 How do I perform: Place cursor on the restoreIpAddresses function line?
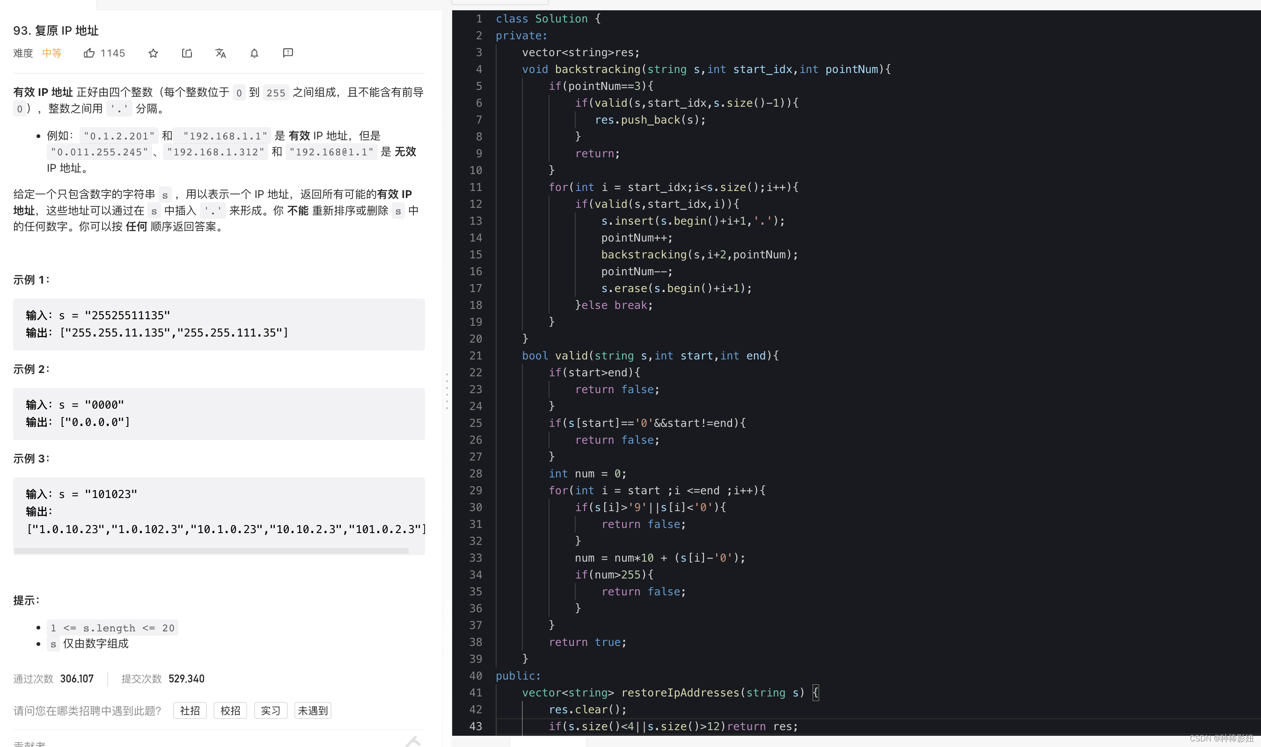click(680, 693)
